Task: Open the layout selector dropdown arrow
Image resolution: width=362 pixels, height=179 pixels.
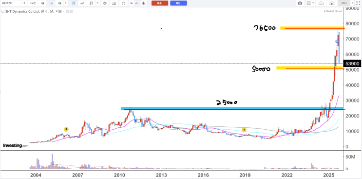Action: click(x=313, y=3)
